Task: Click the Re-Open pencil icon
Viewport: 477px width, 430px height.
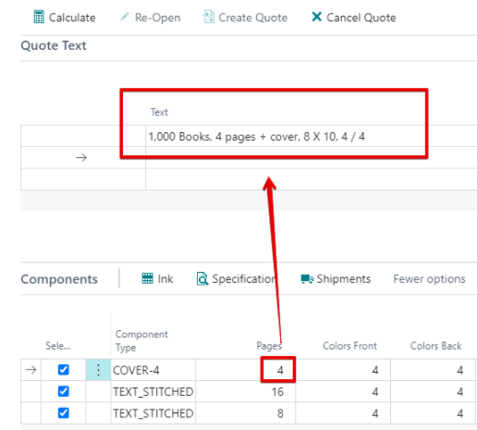Action: (125, 17)
